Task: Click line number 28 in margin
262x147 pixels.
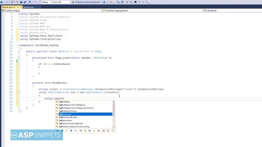Action: coord(11,98)
